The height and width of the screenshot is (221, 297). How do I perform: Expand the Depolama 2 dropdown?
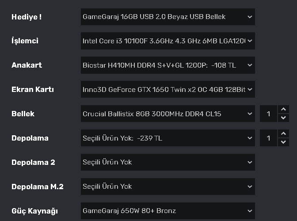(164, 162)
